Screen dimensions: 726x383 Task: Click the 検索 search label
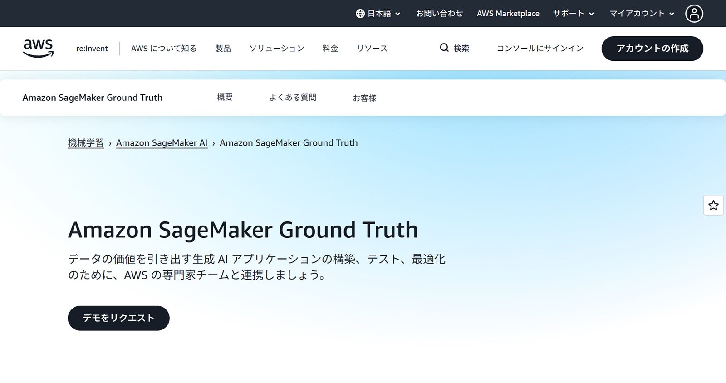pos(461,49)
